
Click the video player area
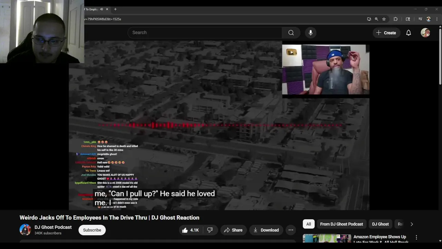[219, 125]
